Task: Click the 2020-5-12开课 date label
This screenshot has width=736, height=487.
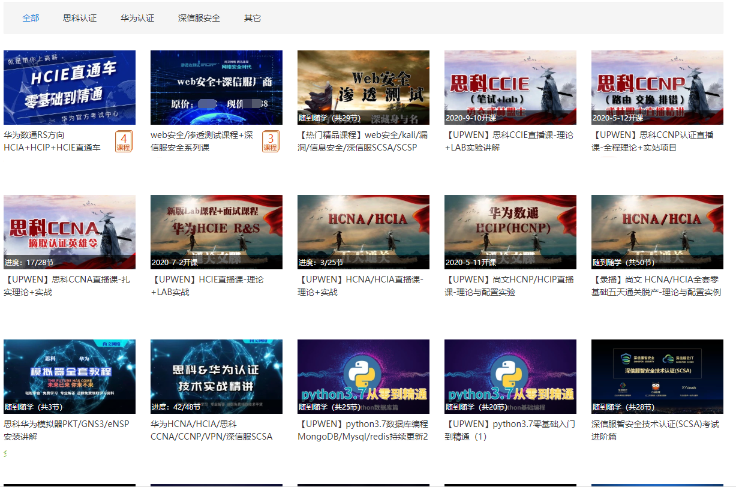Action: click(x=618, y=118)
